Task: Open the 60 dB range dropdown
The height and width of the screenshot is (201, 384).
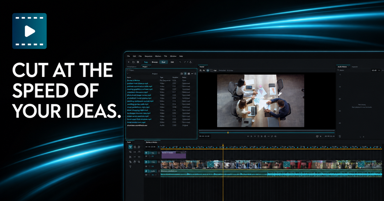Action: point(376,70)
